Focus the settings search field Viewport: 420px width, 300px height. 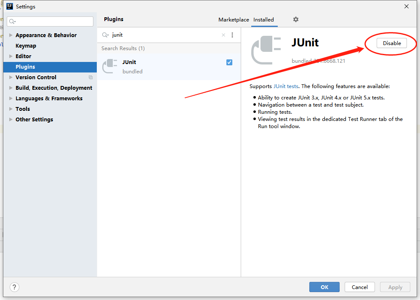click(50, 21)
